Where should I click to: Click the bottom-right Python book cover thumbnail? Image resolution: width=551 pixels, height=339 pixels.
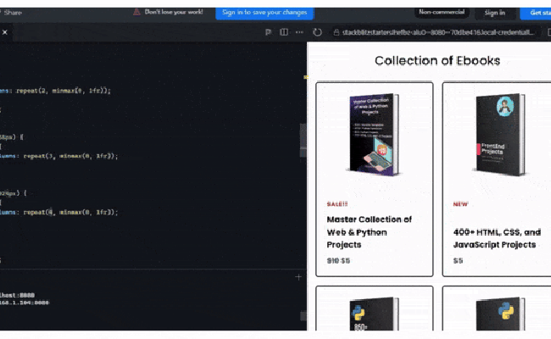[x=501, y=314]
